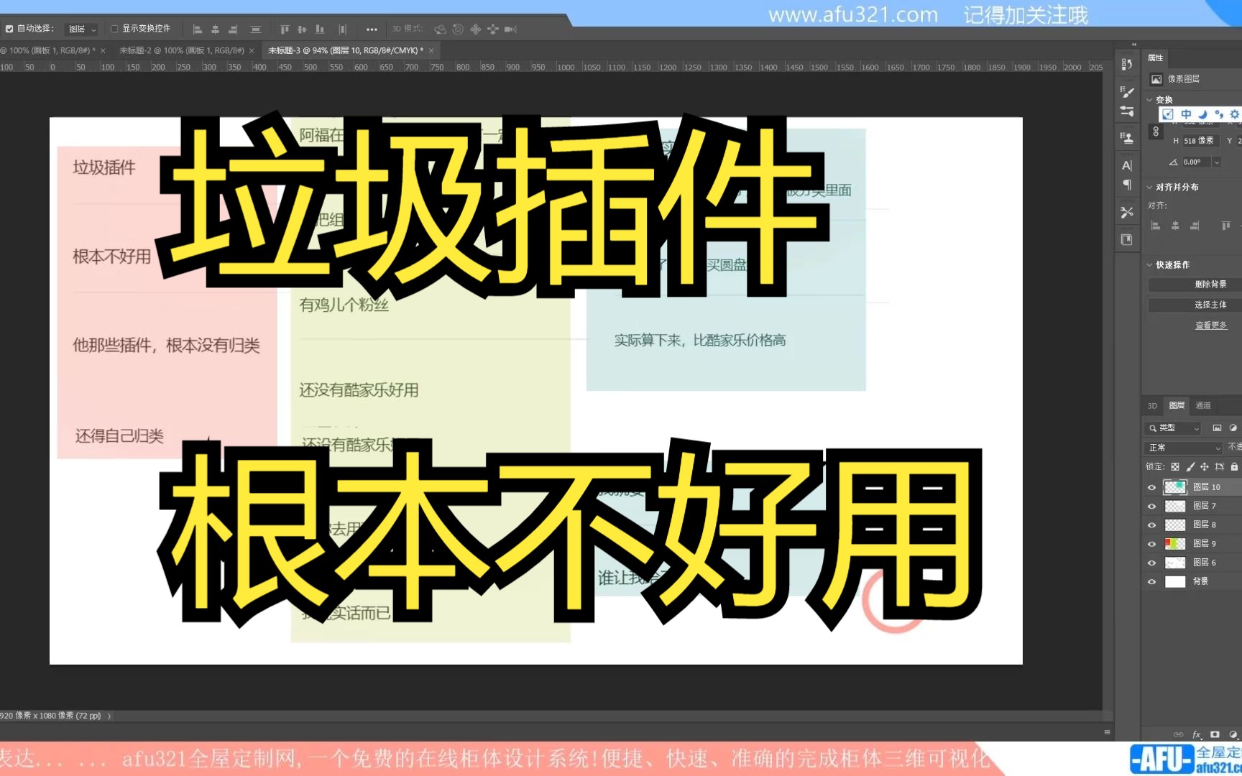Switch to the 3D panel tab
Image resolution: width=1242 pixels, height=776 pixels.
[1152, 406]
